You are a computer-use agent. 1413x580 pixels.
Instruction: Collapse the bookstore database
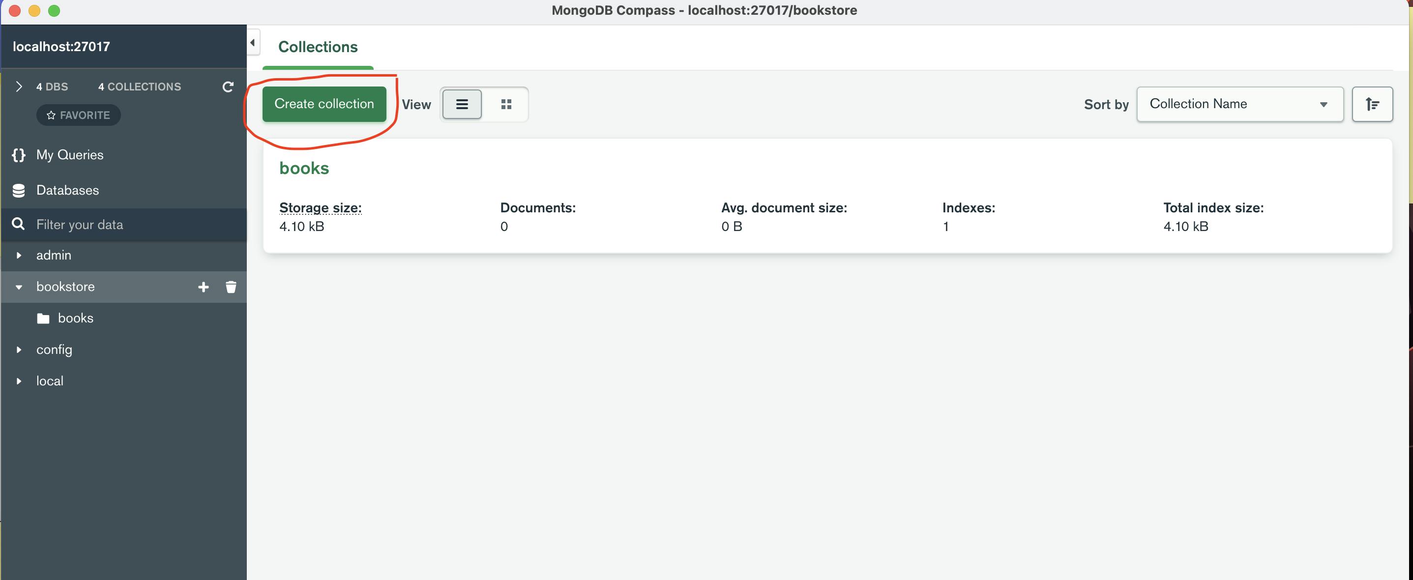point(19,287)
